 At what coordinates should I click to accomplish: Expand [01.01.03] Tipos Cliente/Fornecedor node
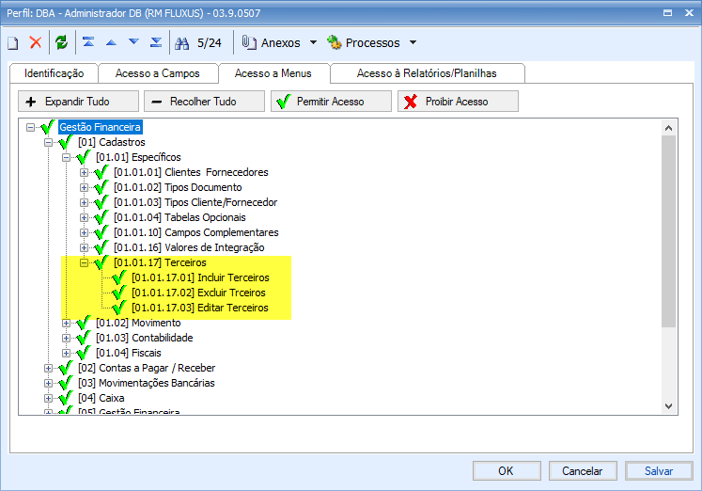coord(84,202)
